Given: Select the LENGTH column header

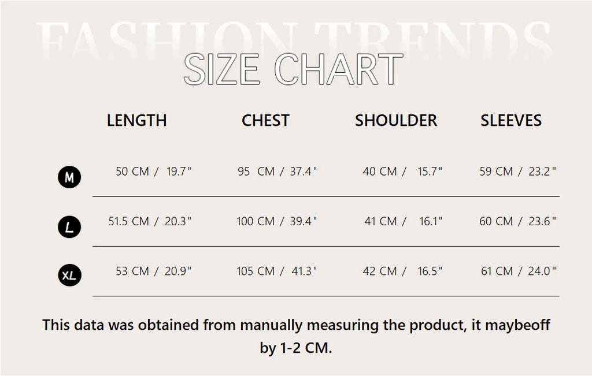Looking at the screenshot, I should (136, 120).
